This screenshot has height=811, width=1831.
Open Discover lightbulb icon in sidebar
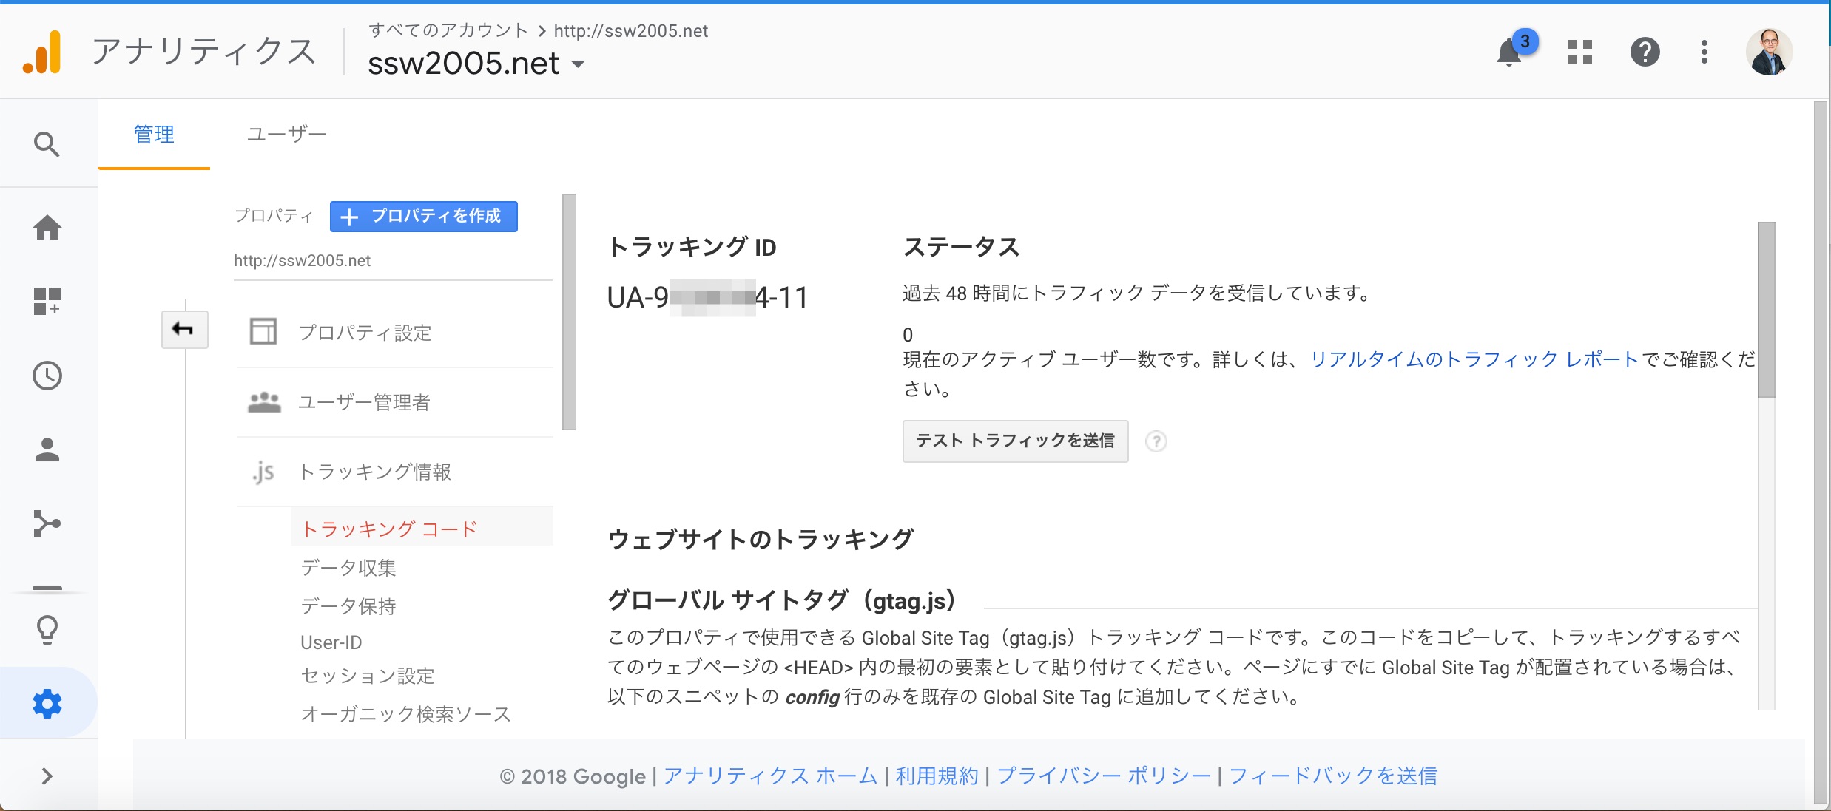click(47, 630)
